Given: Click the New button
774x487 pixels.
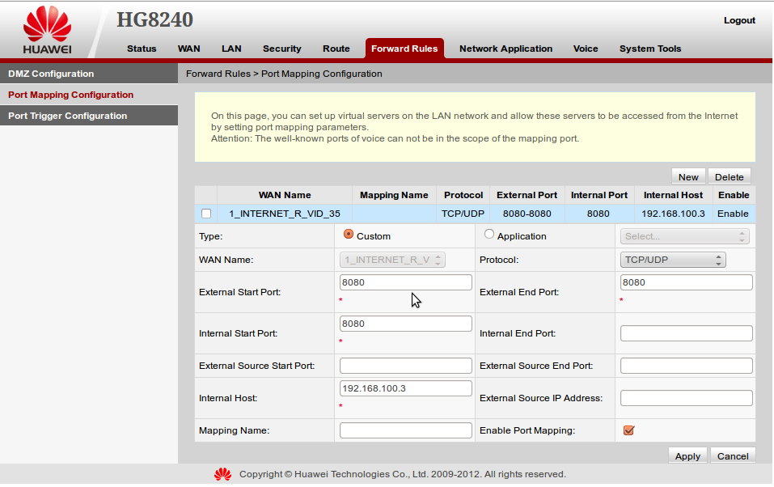Looking at the screenshot, I should click(x=688, y=177).
